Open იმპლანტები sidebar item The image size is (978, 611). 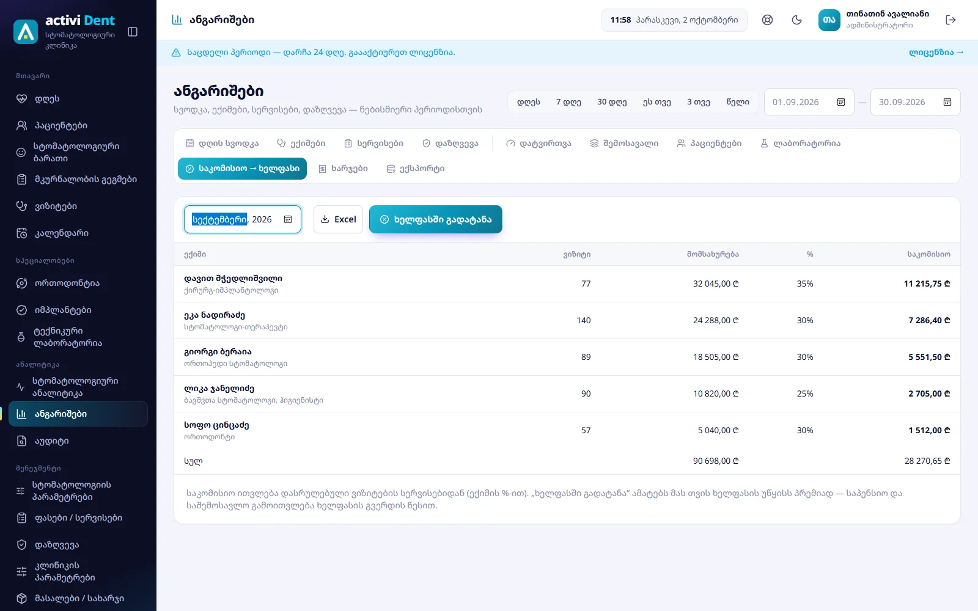pyautogui.click(x=78, y=310)
